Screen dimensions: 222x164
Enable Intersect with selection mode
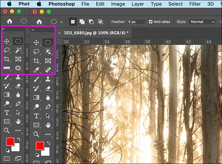click(100, 21)
